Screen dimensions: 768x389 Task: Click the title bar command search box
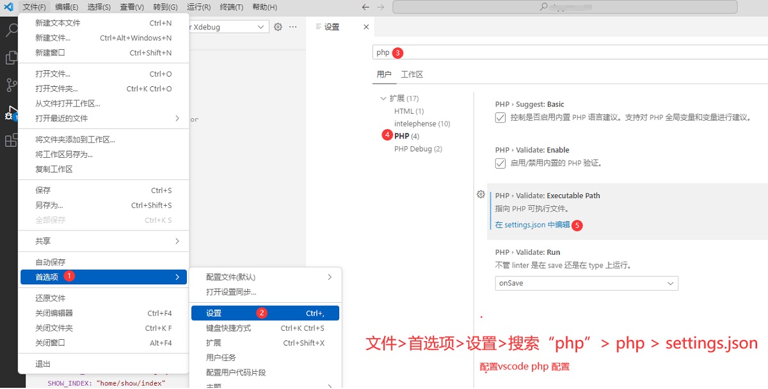(564, 7)
